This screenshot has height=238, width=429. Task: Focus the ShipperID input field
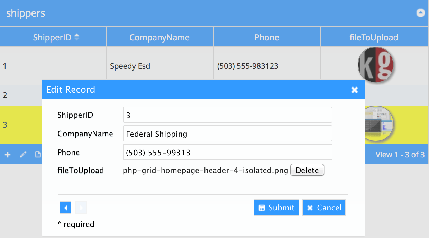[228, 115]
